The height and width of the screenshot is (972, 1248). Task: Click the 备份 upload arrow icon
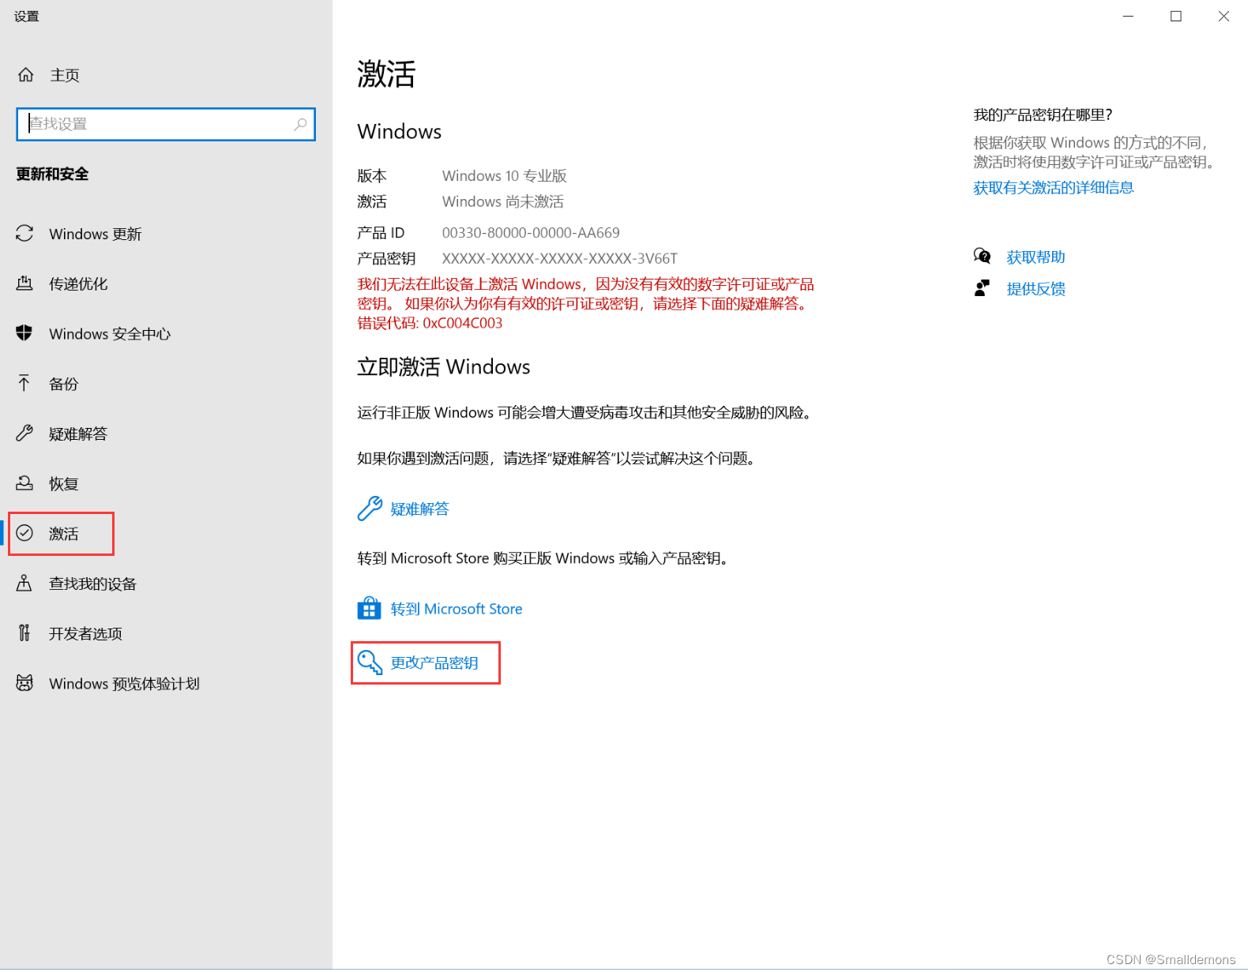tap(24, 383)
